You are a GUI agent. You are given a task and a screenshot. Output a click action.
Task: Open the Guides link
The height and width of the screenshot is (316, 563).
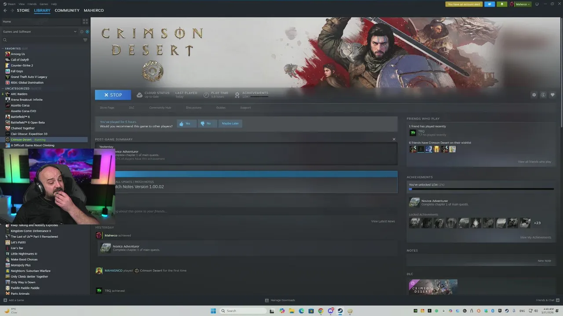[221, 108]
